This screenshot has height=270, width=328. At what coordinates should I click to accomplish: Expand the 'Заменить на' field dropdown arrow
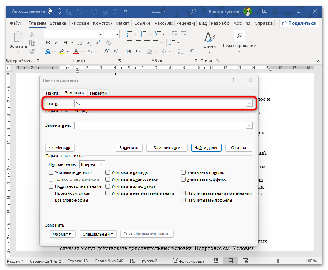(249, 125)
